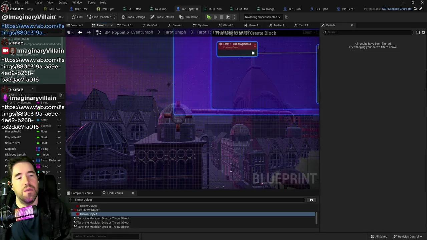
Task: Open Class Defaults
Action: (x=162, y=17)
